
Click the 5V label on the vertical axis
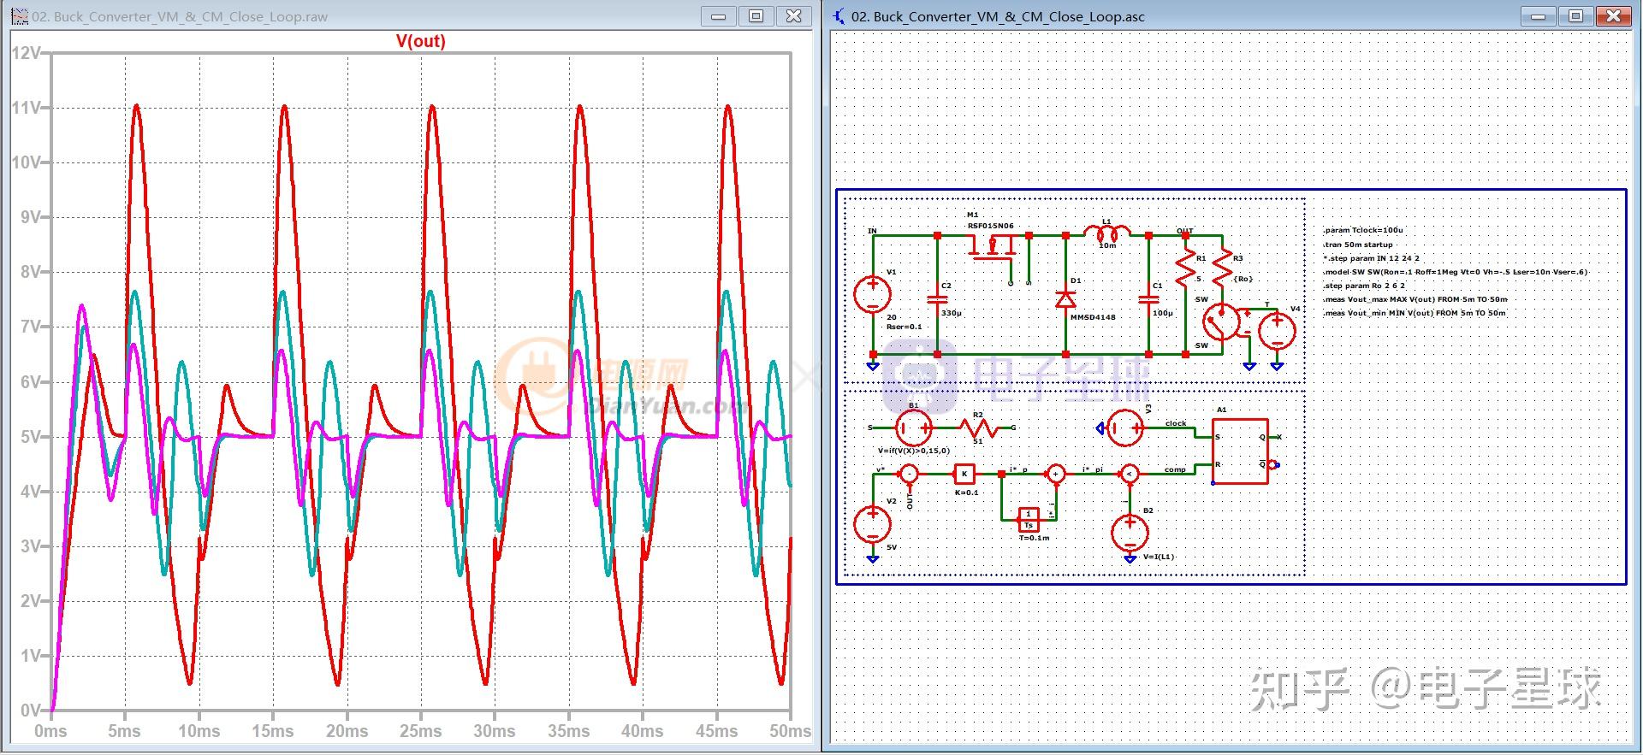[30, 437]
